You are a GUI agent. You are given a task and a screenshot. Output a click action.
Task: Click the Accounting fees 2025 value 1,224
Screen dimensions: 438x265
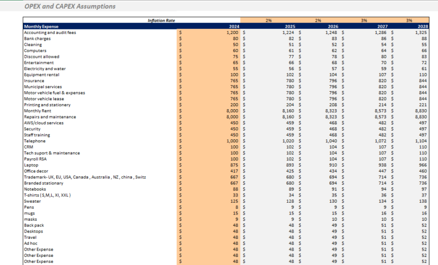[x=288, y=32]
